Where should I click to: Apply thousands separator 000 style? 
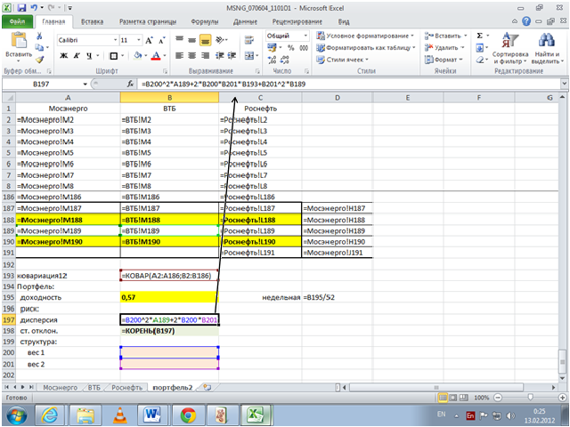tap(304, 47)
